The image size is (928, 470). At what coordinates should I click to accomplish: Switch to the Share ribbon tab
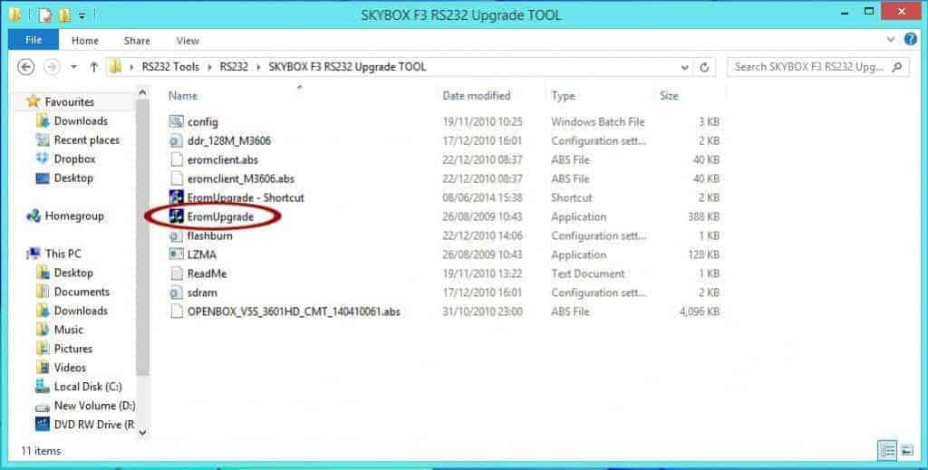click(137, 41)
